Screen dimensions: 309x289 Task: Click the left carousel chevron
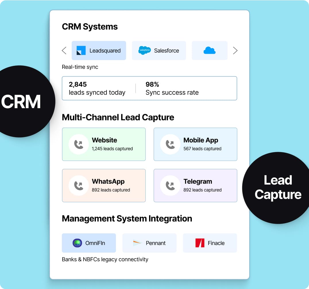tap(64, 50)
